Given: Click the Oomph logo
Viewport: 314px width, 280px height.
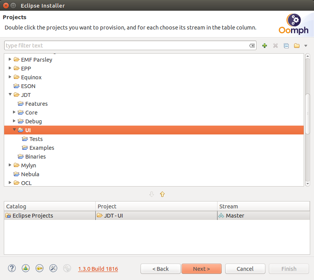Looking at the screenshot, I should (x=294, y=24).
